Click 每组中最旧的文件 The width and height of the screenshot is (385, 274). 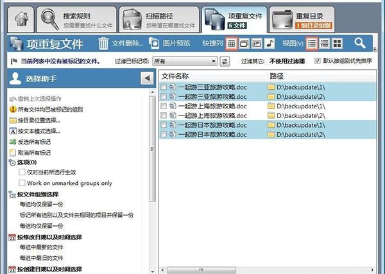coord(42,258)
